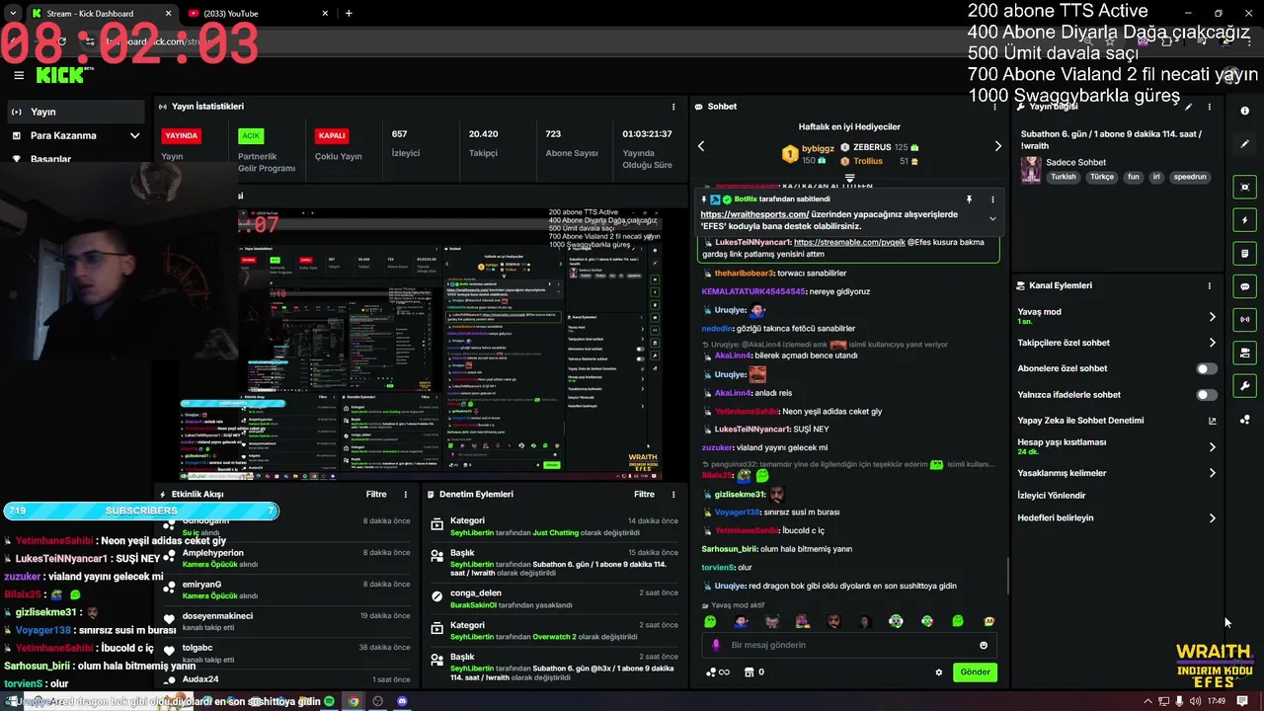
Task: Open Yayın Bilgisi panel three-dot menu
Action: [x=1209, y=107]
